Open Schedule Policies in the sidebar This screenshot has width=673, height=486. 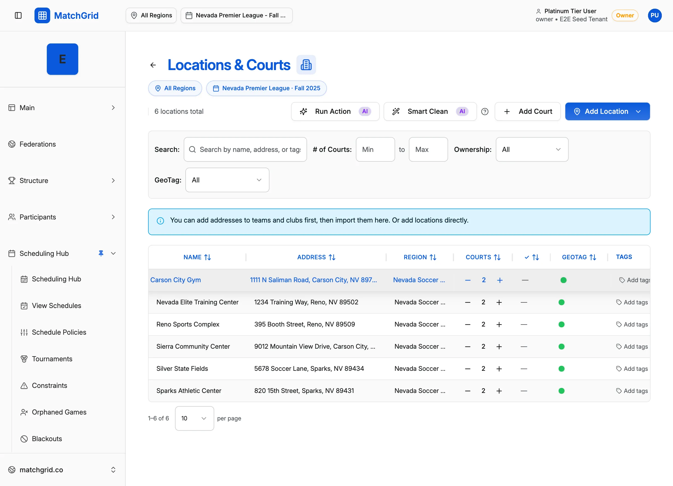click(59, 332)
